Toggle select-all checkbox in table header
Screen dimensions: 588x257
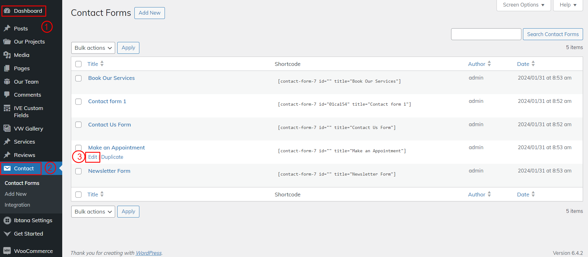78,64
